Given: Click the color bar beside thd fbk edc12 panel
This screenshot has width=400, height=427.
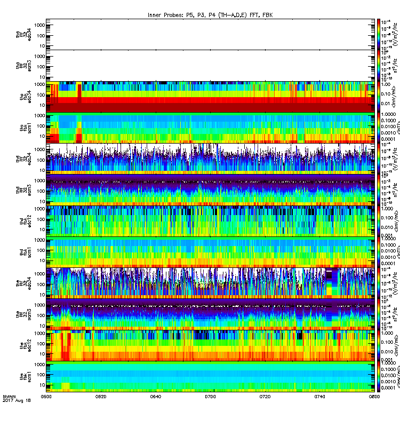Looking at the screenshot, I should coord(379,221).
